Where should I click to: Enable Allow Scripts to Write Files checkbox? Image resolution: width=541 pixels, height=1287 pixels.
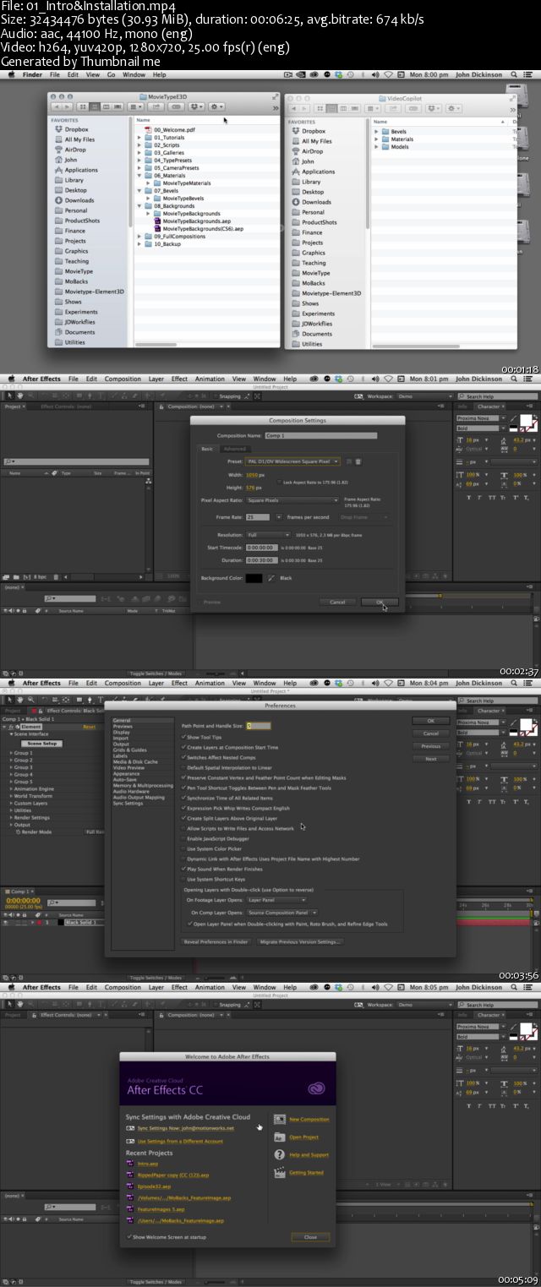(x=184, y=828)
